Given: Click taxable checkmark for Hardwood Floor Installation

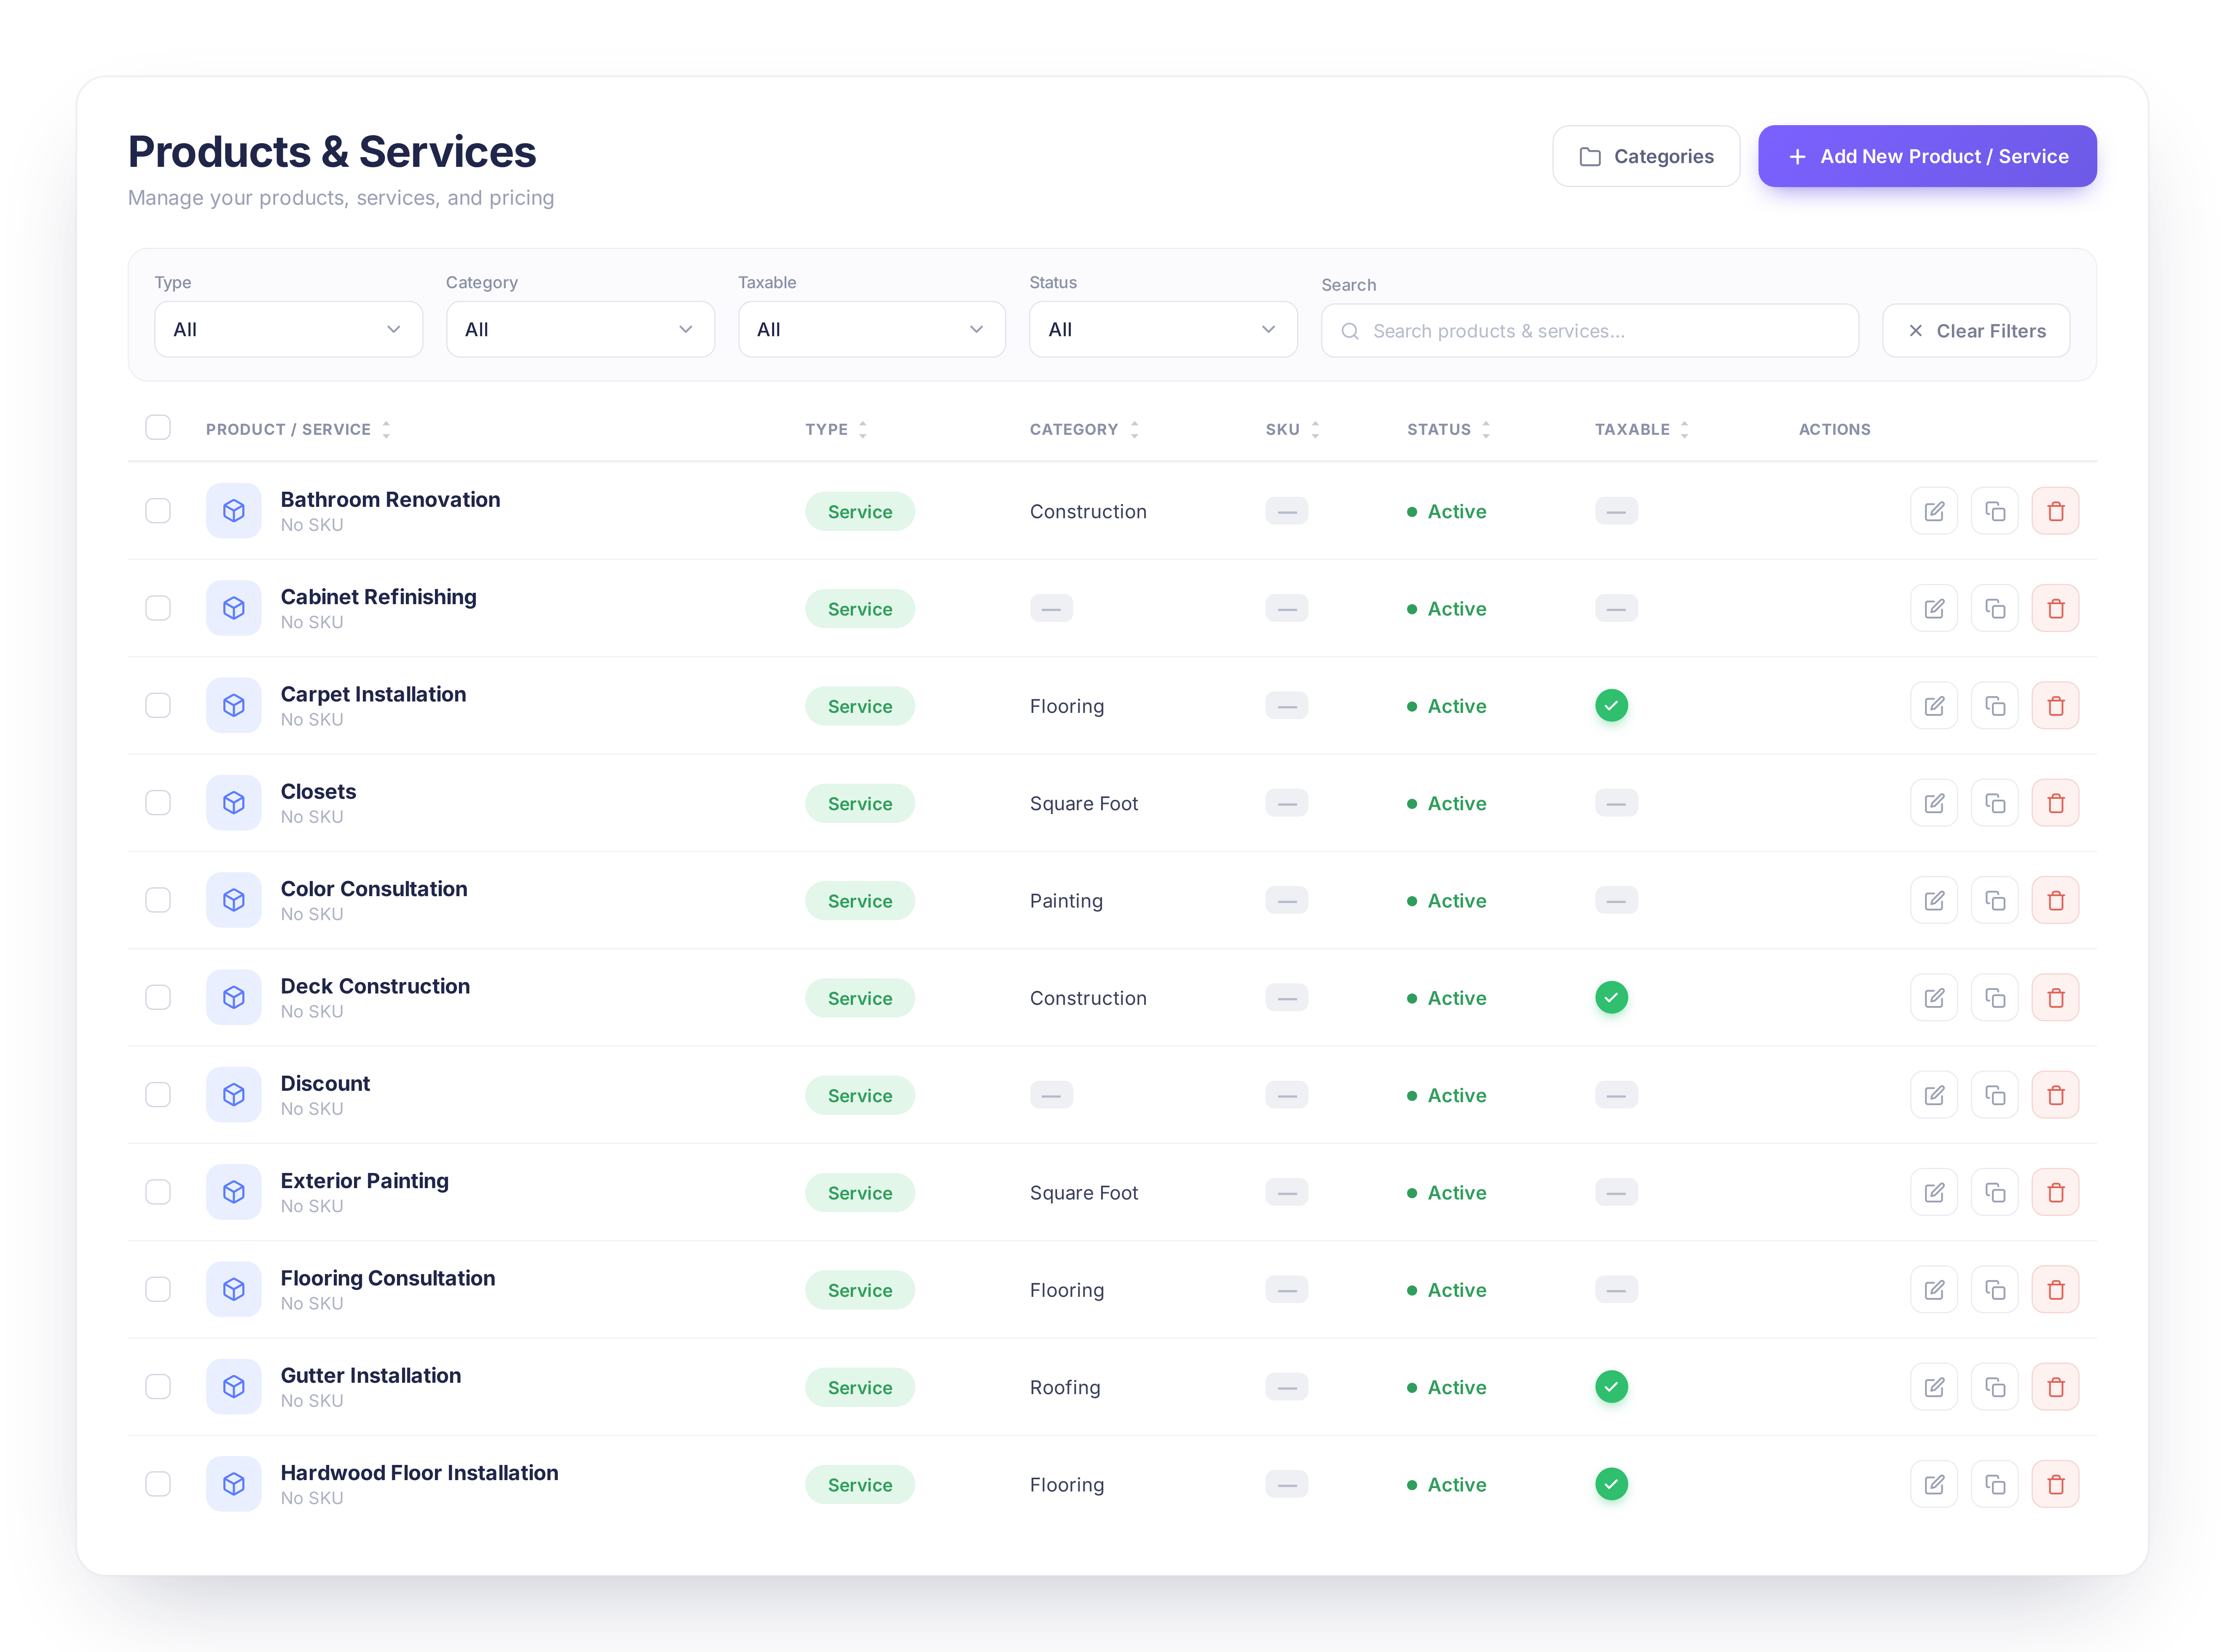Looking at the screenshot, I should pyautogui.click(x=1611, y=1484).
